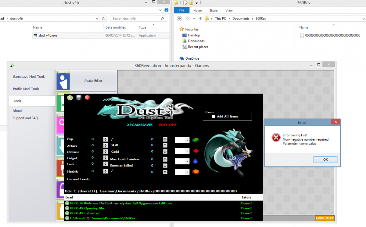Image resolution: width=366 pixels, height=227 pixels.
Task: Click the Search dust v4b field
Action: click(135, 19)
